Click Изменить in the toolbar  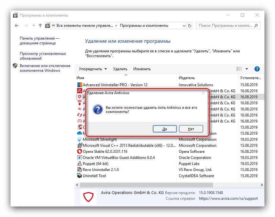point(142,69)
